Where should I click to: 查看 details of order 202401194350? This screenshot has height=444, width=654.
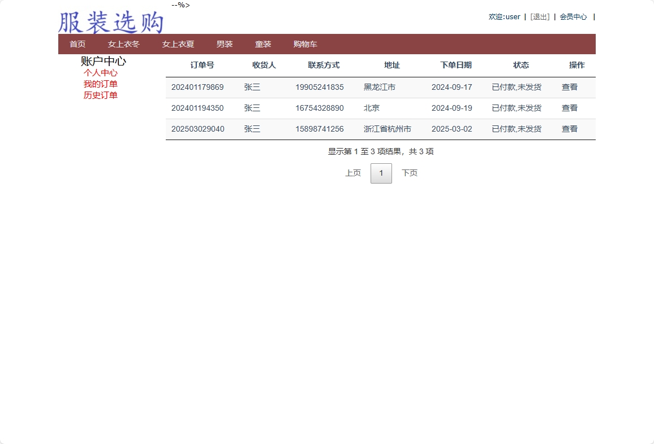569,108
